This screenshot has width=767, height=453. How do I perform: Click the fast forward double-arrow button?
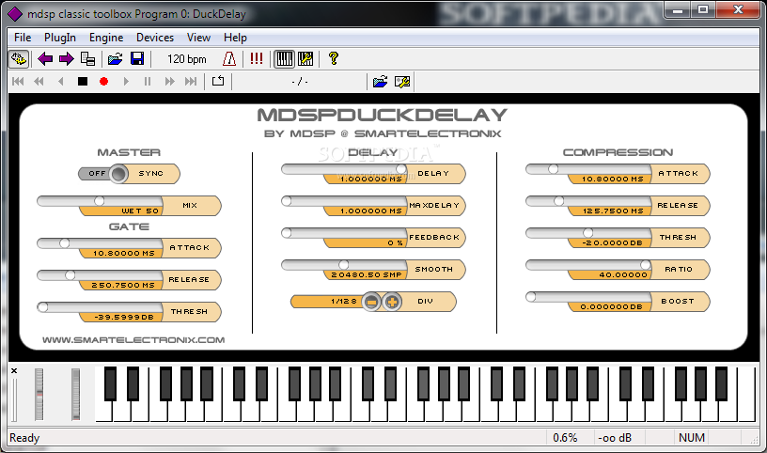tap(169, 81)
